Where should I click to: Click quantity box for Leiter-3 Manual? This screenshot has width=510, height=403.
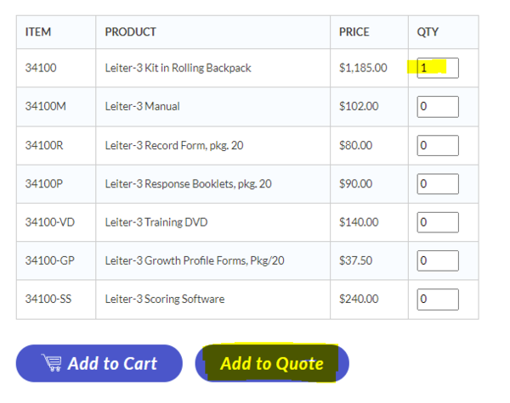tap(437, 107)
